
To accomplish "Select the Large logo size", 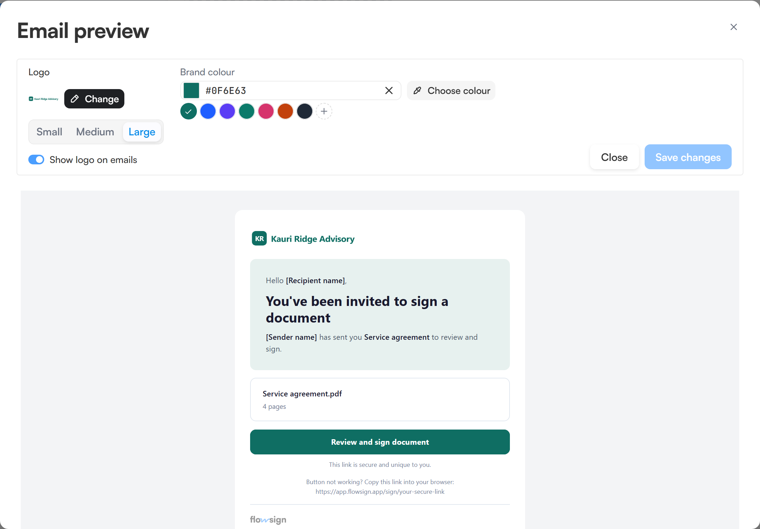I will [142, 132].
